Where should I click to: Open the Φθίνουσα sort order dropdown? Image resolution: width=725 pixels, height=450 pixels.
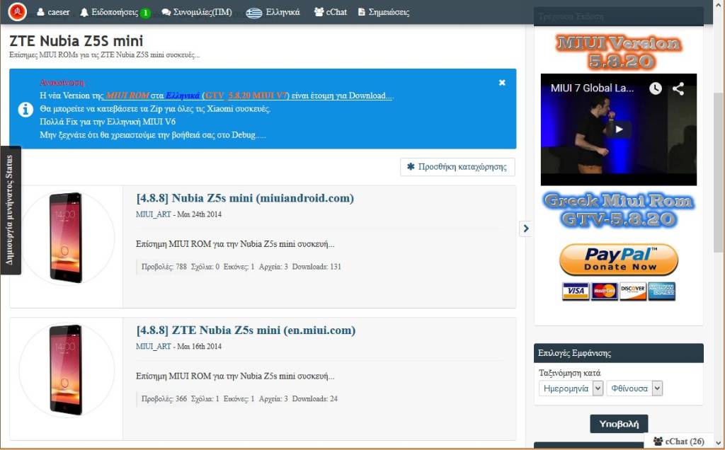coord(634,388)
